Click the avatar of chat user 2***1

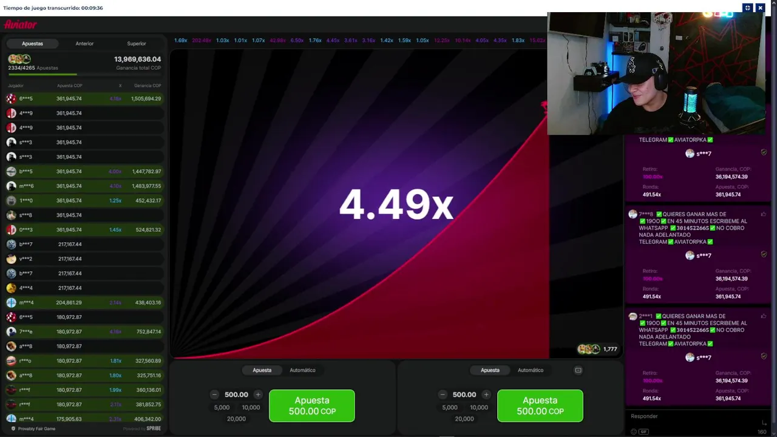point(633,316)
